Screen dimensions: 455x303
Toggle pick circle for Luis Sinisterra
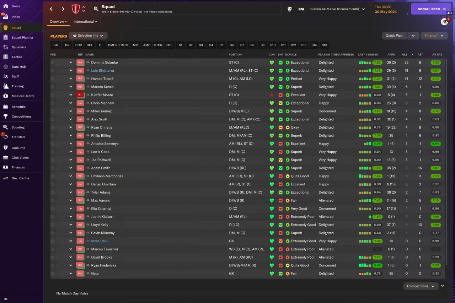[53, 71]
